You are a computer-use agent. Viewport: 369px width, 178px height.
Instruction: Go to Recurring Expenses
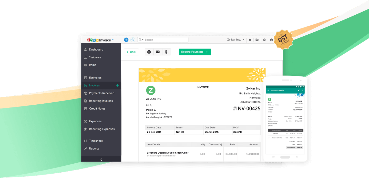pyautogui.click(x=101, y=129)
